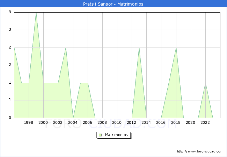Click the x-axis label 2002

pyautogui.click(x=58, y=122)
